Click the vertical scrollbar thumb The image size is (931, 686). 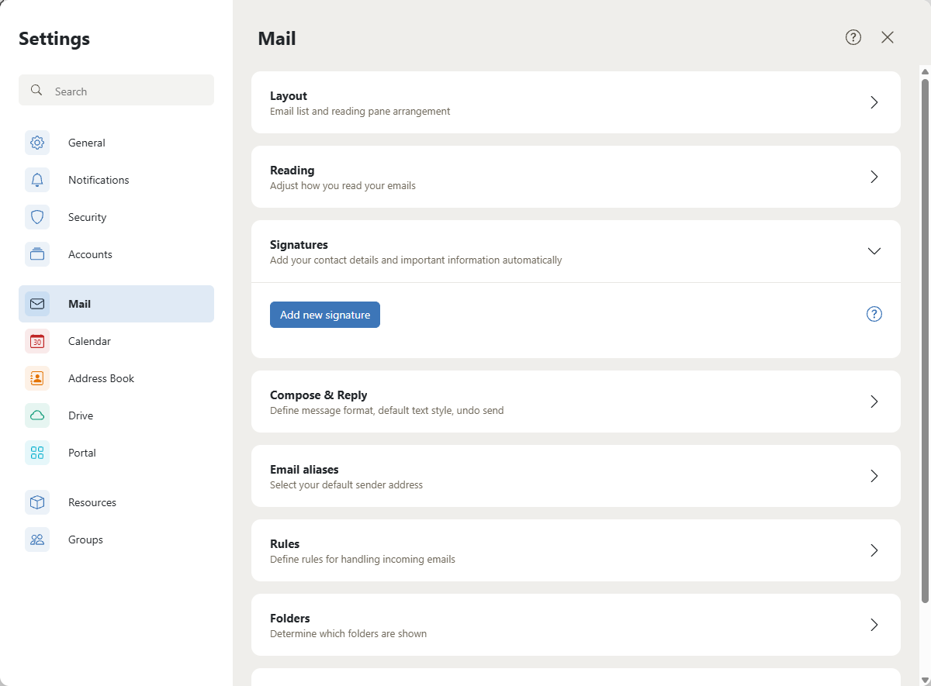[924, 340]
